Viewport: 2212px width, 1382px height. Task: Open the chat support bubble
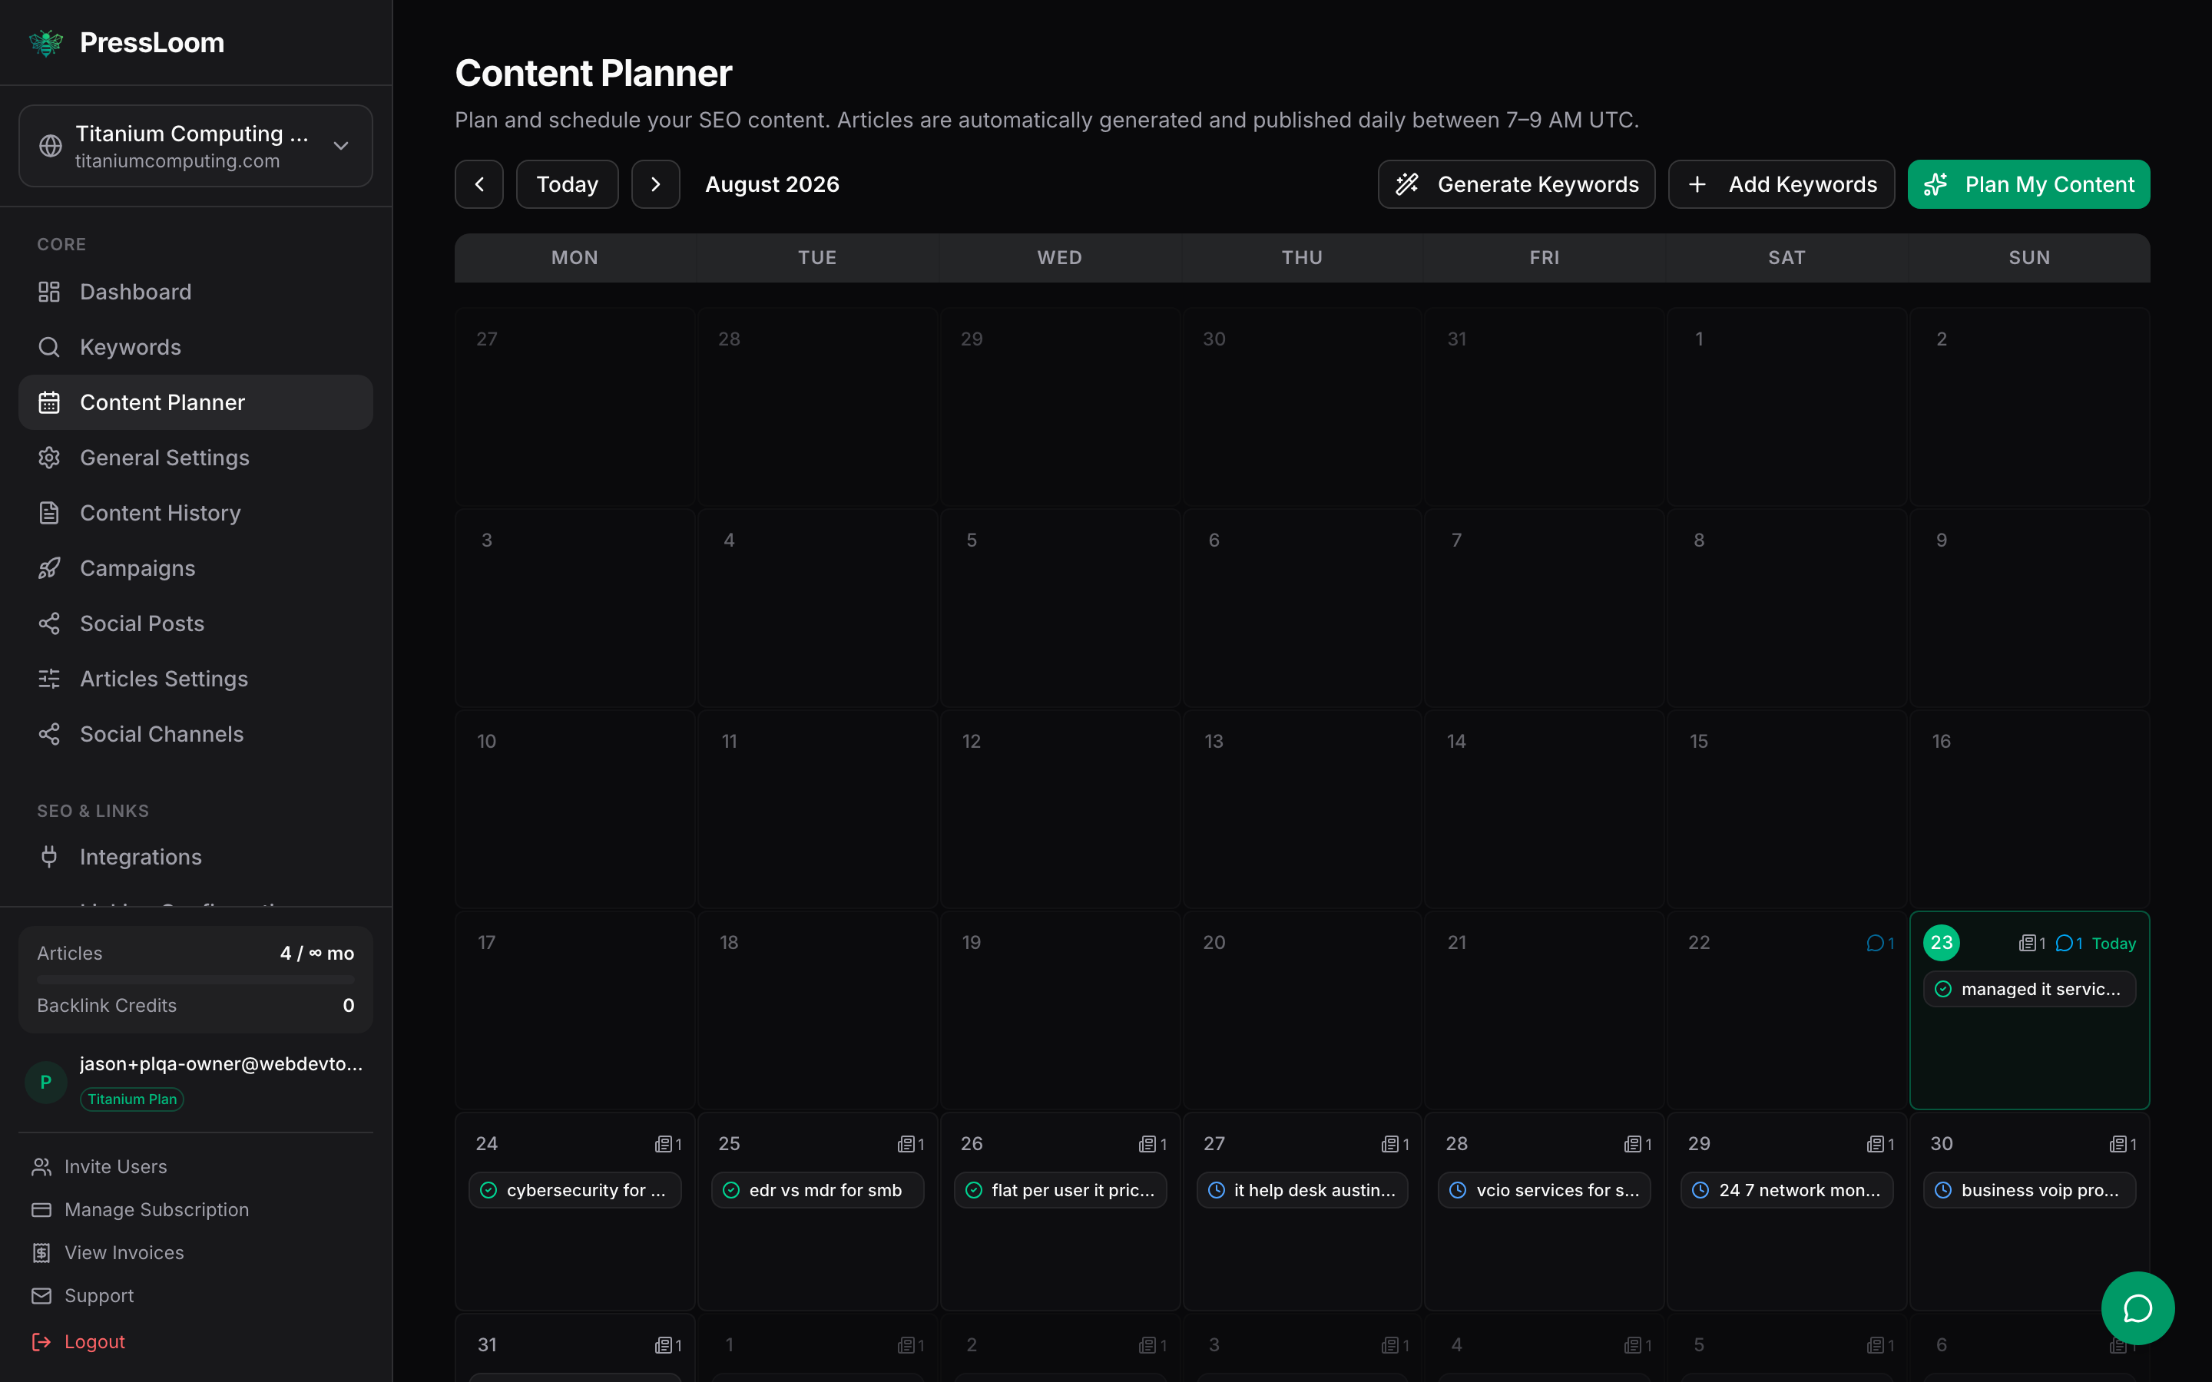coord(2137,1309)
